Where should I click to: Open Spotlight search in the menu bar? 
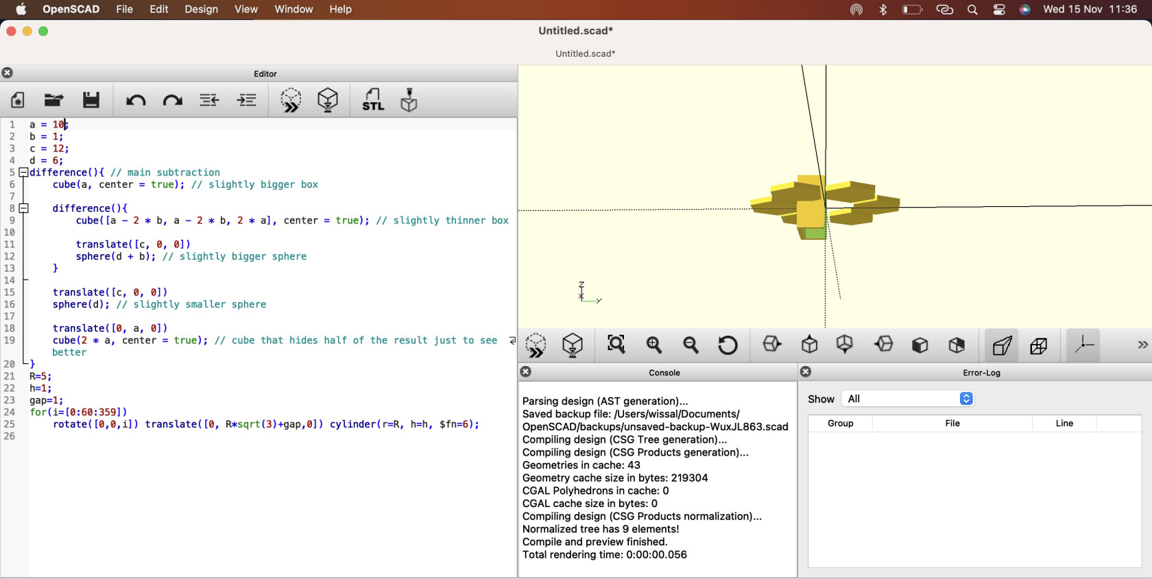pyautogui.click(x=972, y=10)
